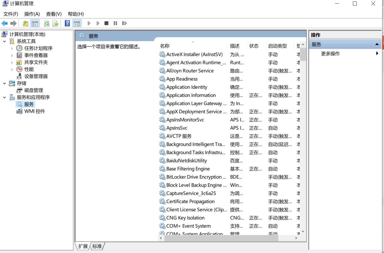Collapse the 系统工具 tree node
This screenshot has width=384, height=253.
coord(4,41)
